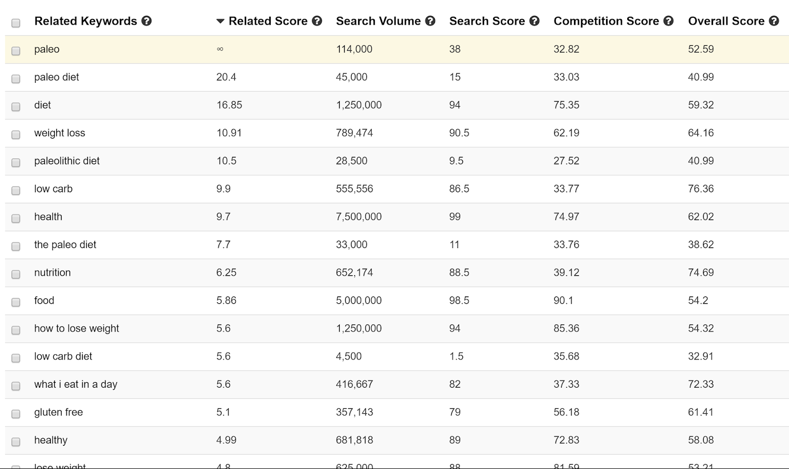This screenshot has width=789, height=469.
Task: Click overall score value 76.36
Action: point(701,189)
